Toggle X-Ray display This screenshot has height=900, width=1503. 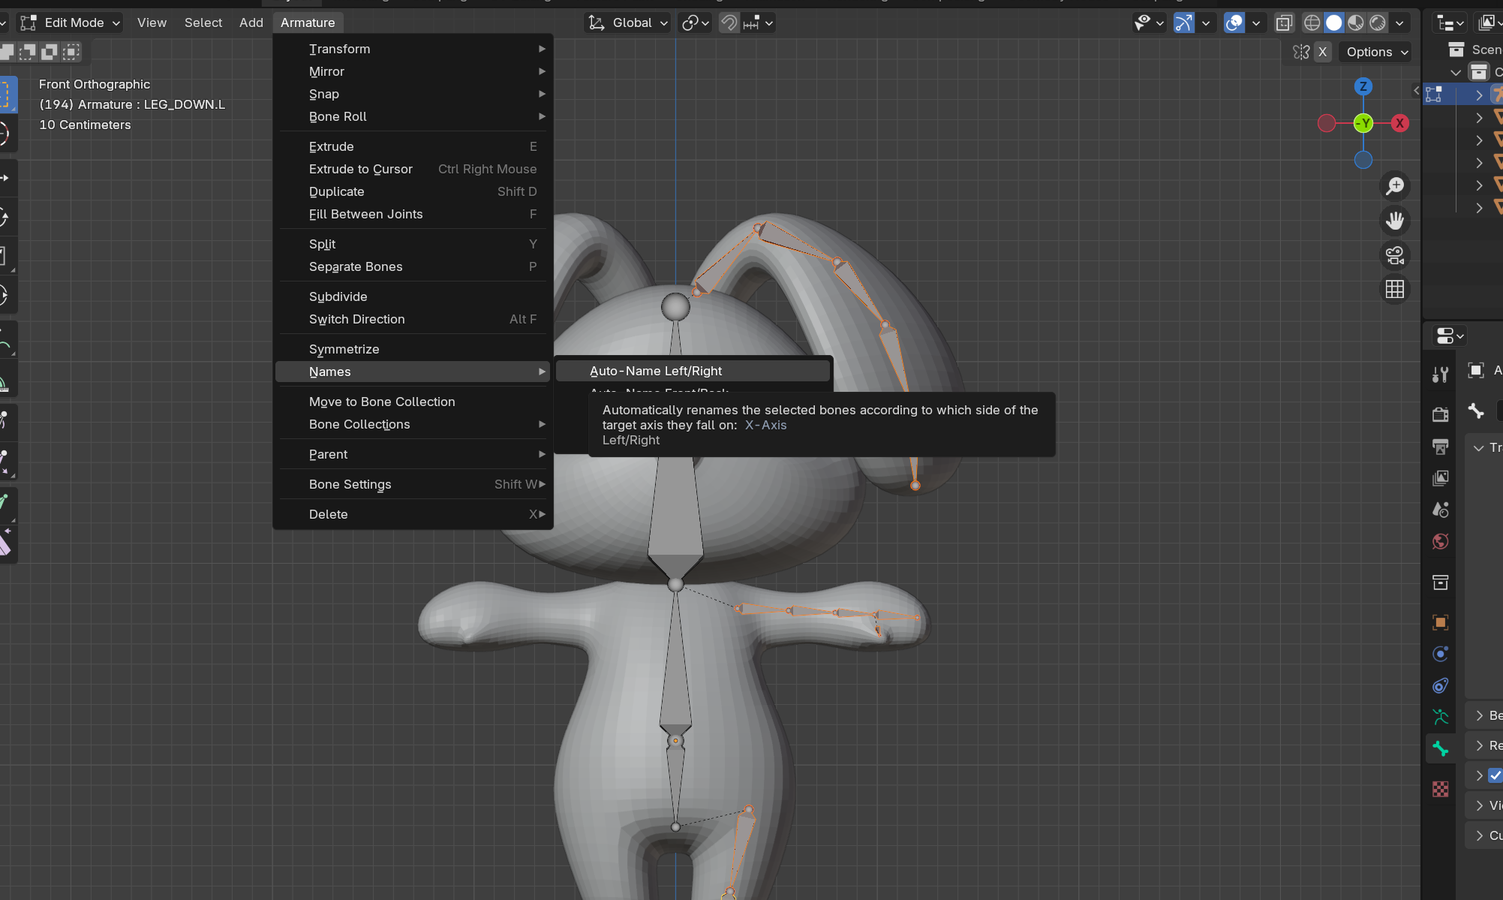(x=1284, y=23)
